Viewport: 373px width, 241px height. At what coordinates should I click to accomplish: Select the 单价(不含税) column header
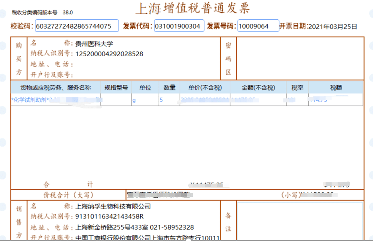click(x=205, y=88)
